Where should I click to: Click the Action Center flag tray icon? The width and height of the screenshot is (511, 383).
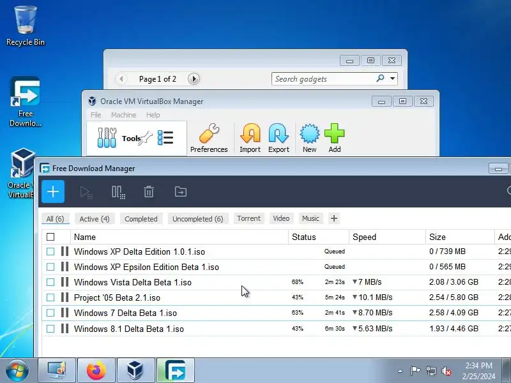pos(415,371)
